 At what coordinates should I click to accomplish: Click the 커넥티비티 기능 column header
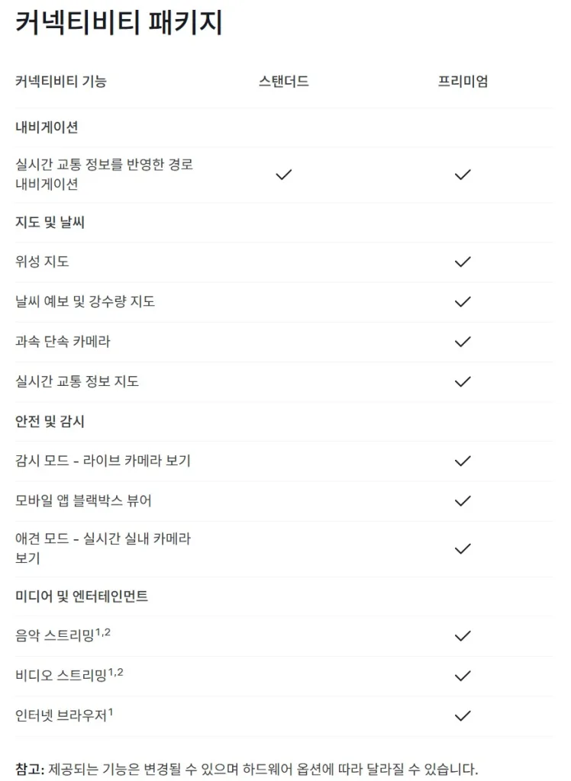(61, 82)
